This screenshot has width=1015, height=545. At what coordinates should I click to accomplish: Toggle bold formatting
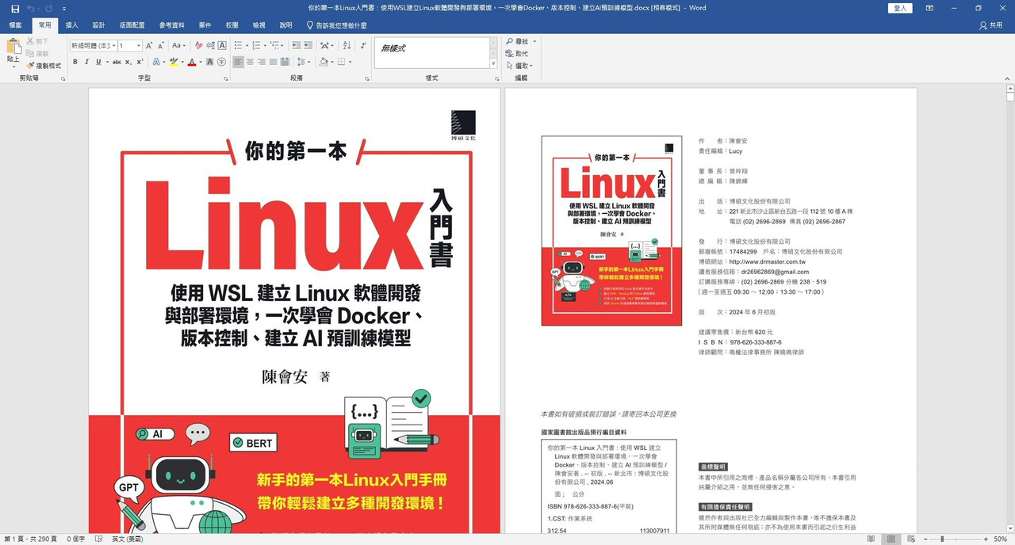(75, 62)
